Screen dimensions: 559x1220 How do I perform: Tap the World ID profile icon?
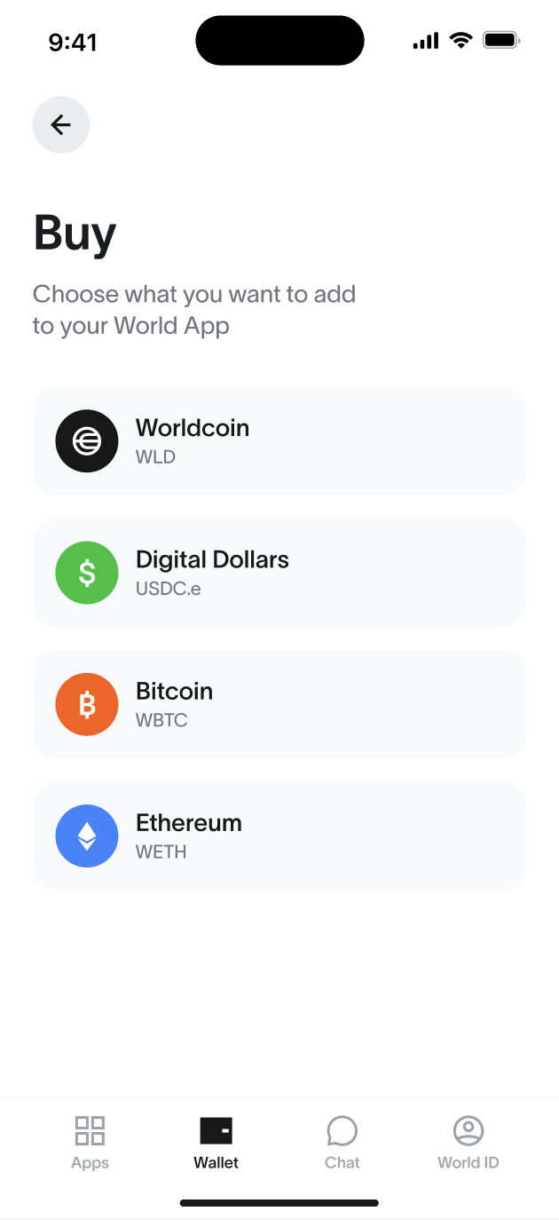click(x=468, y=1130)
